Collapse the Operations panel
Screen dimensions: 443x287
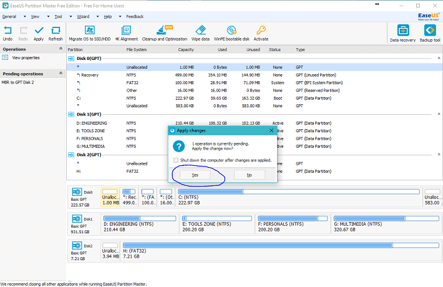(x=61, y=49)
